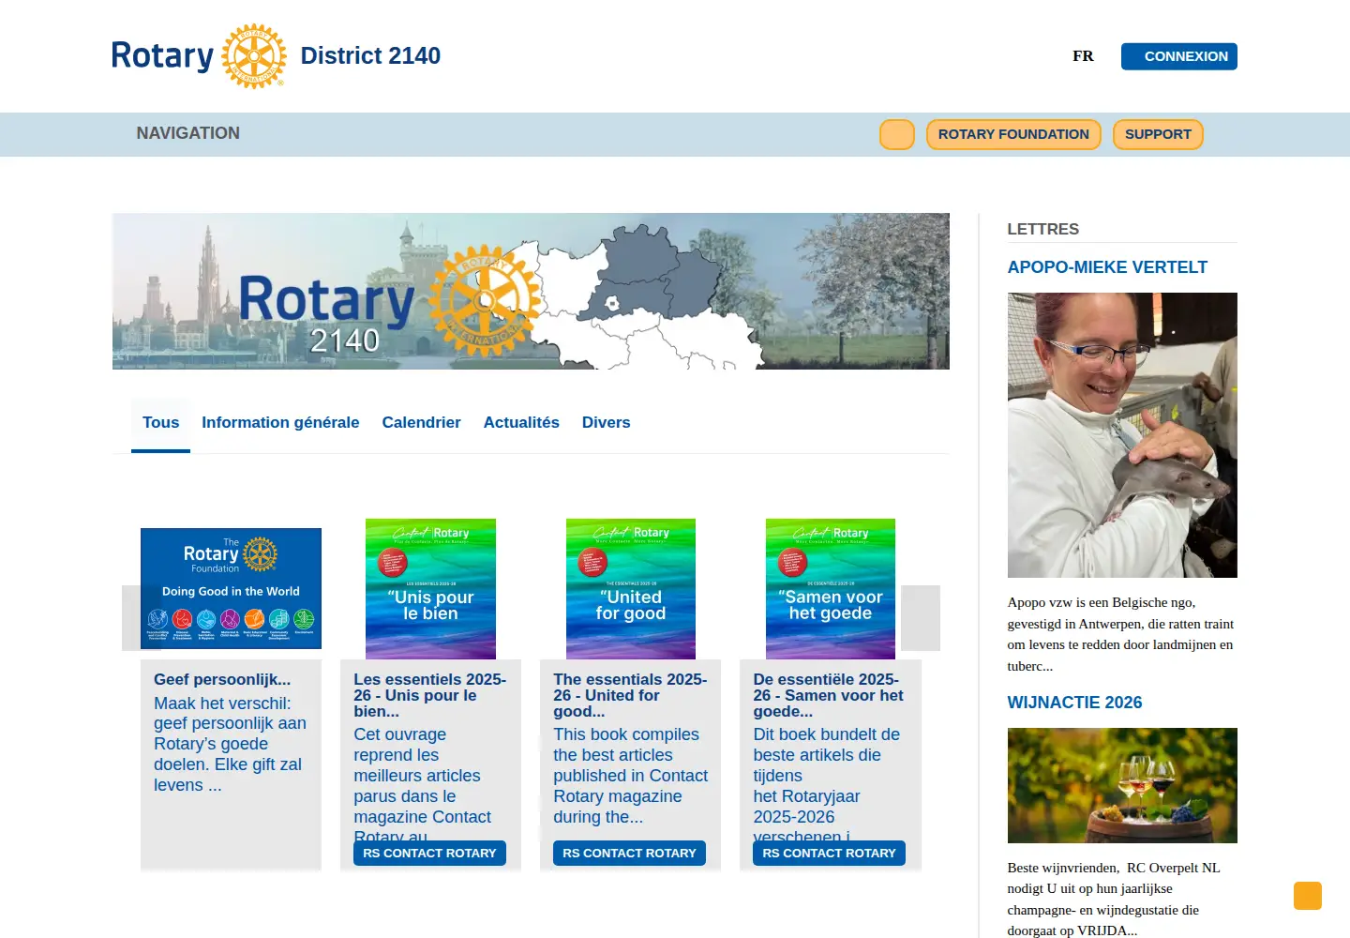
Task: Open the WIJNACTIE 2026 letter link
Action: click(1074, 703)
